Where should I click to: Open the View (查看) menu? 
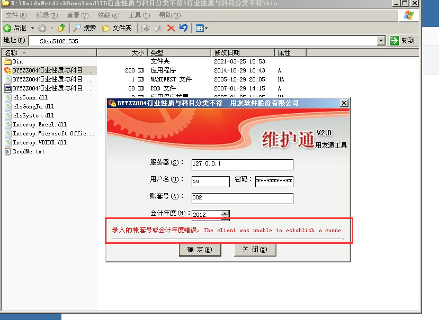[x=77, y=15]
